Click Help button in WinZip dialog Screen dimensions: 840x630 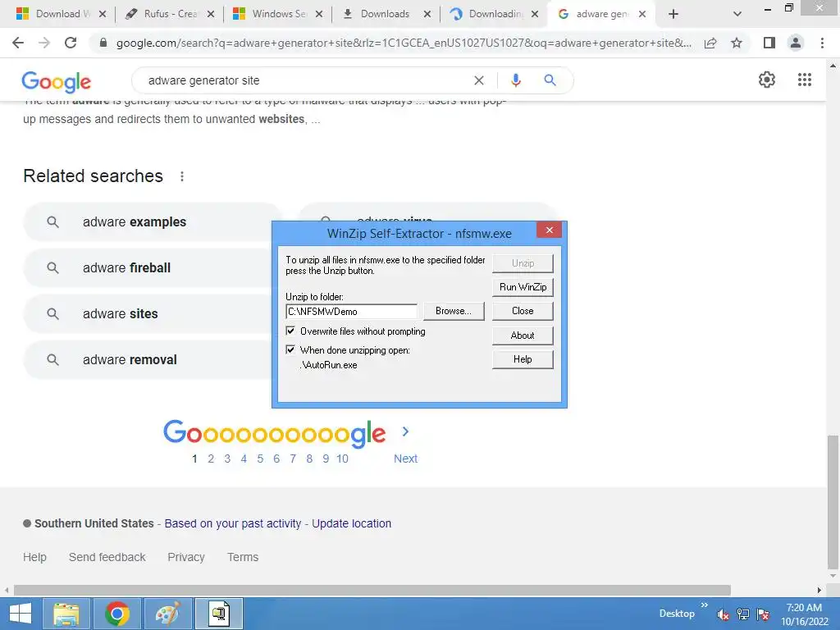pyautogui.click(x=523, y=359)
